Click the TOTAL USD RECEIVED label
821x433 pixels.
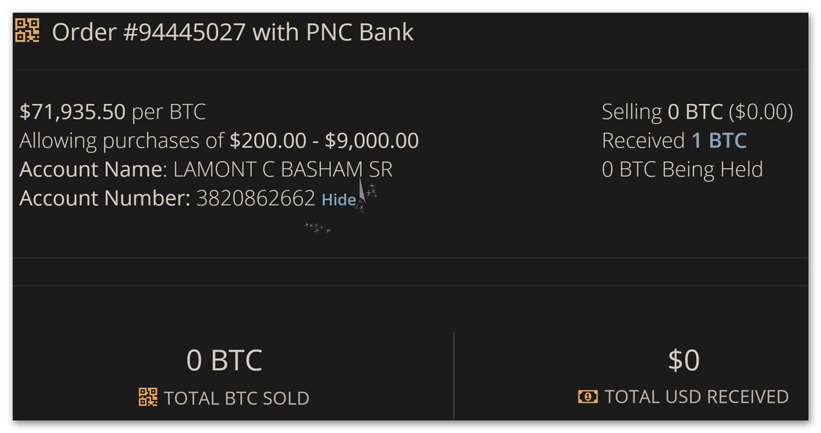(696, 397)
